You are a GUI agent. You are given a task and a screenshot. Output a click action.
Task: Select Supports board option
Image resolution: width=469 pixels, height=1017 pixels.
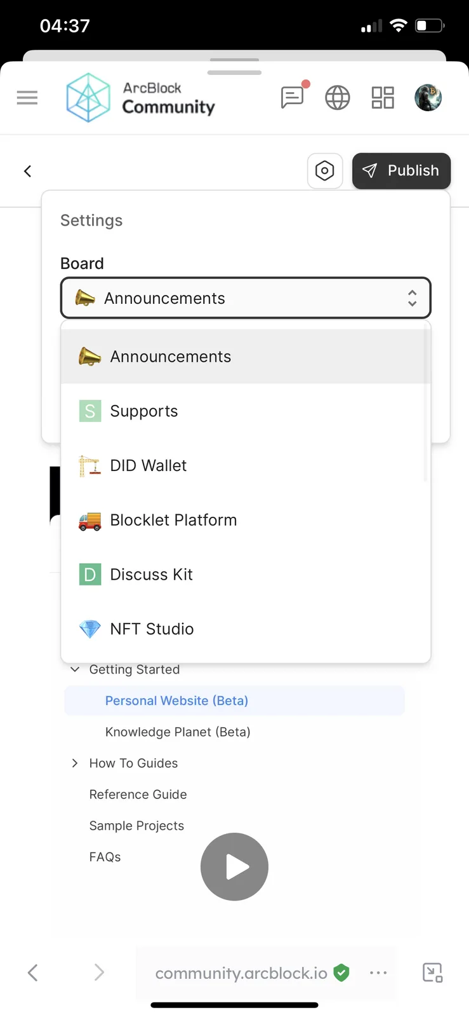pos(246,411)
